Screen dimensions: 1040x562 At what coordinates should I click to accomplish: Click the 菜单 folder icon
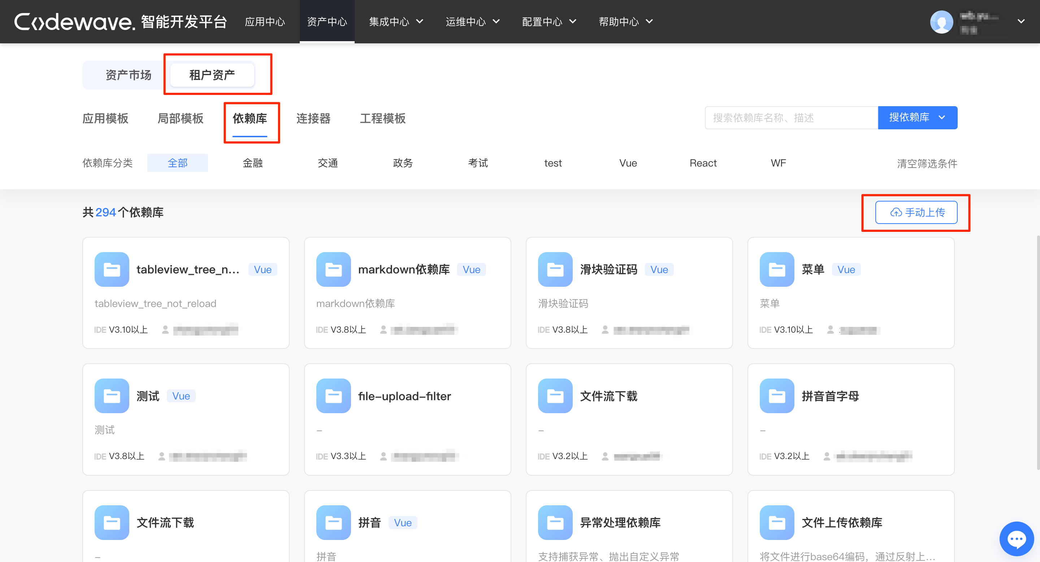click(777, 269)
